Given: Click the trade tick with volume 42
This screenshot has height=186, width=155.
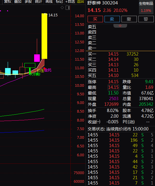Looking at the screenshot, I should coord(120,167).
